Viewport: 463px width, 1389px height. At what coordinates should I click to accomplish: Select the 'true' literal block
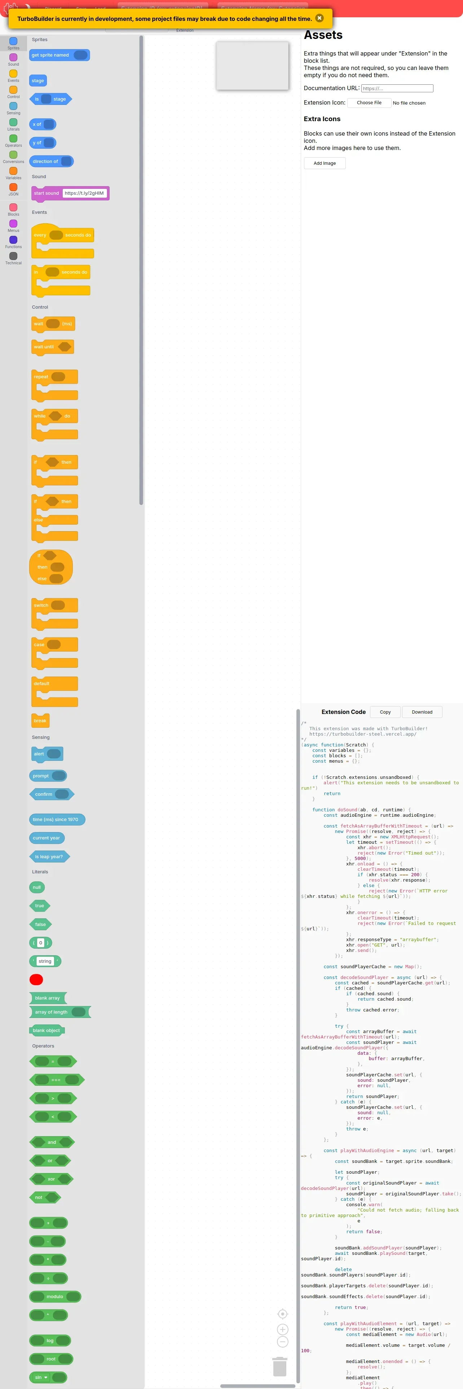[39, 905]
